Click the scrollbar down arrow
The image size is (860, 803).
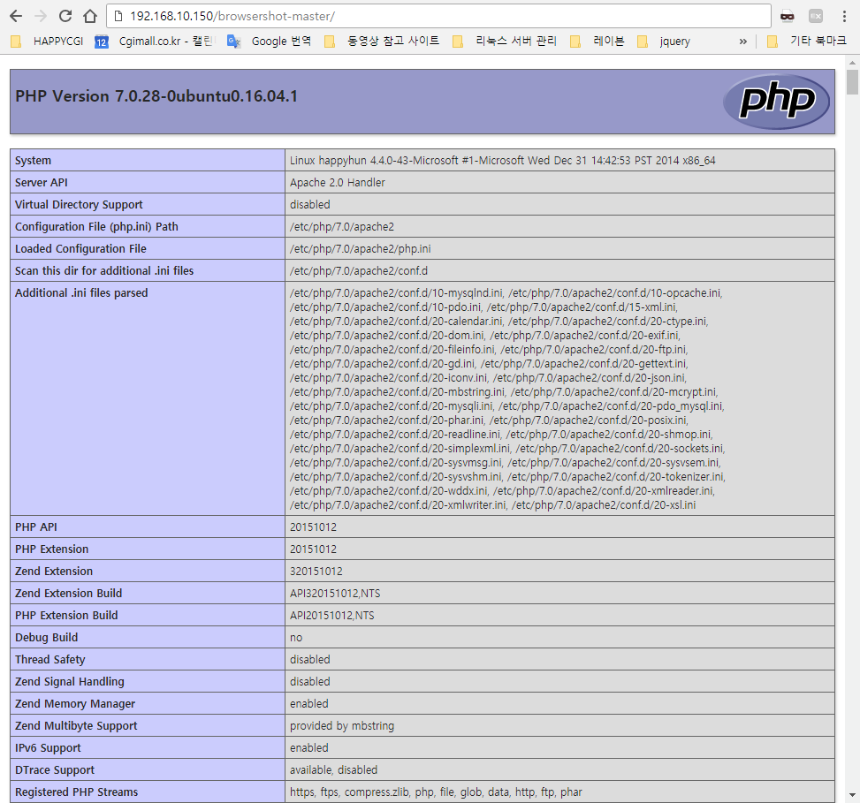(x=852, y=795)
